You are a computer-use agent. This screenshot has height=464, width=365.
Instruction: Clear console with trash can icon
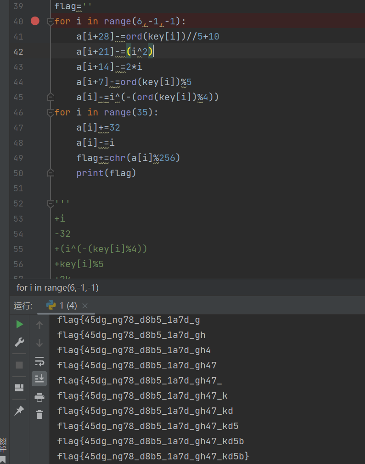[39, 414]
